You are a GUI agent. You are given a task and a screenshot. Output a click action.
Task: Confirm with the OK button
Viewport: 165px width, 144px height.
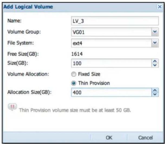point(109,138)
